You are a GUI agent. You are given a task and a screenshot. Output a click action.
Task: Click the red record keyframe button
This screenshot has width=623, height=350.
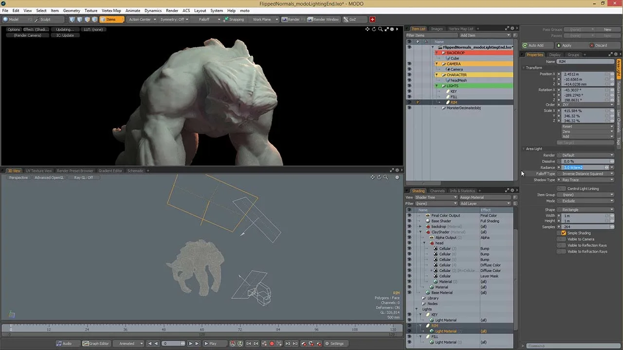272,344
